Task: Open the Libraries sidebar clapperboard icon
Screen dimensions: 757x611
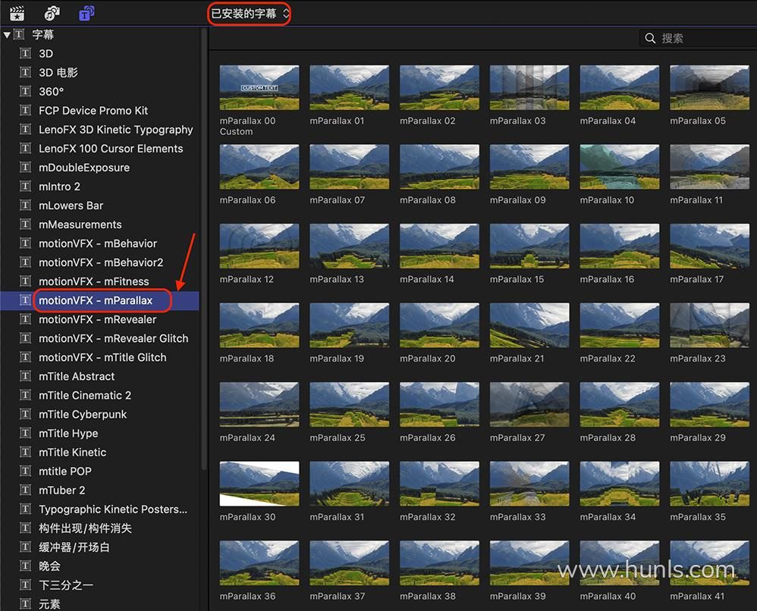Action: (17, 13)
